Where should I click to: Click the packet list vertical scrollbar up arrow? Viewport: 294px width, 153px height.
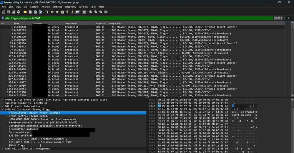tap(292, 23)
